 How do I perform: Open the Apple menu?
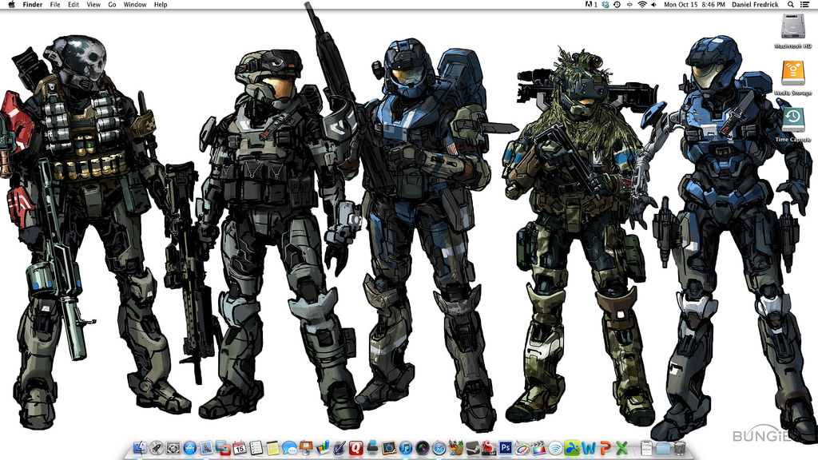coord(11,5)
